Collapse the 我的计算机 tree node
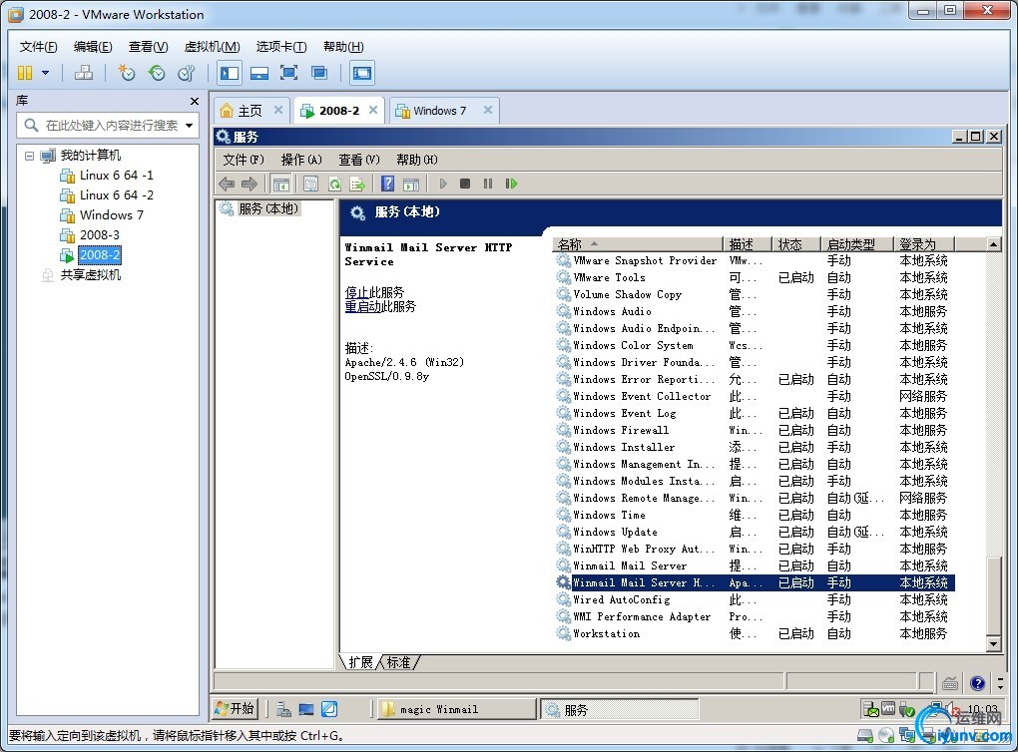 click(30, 156)
